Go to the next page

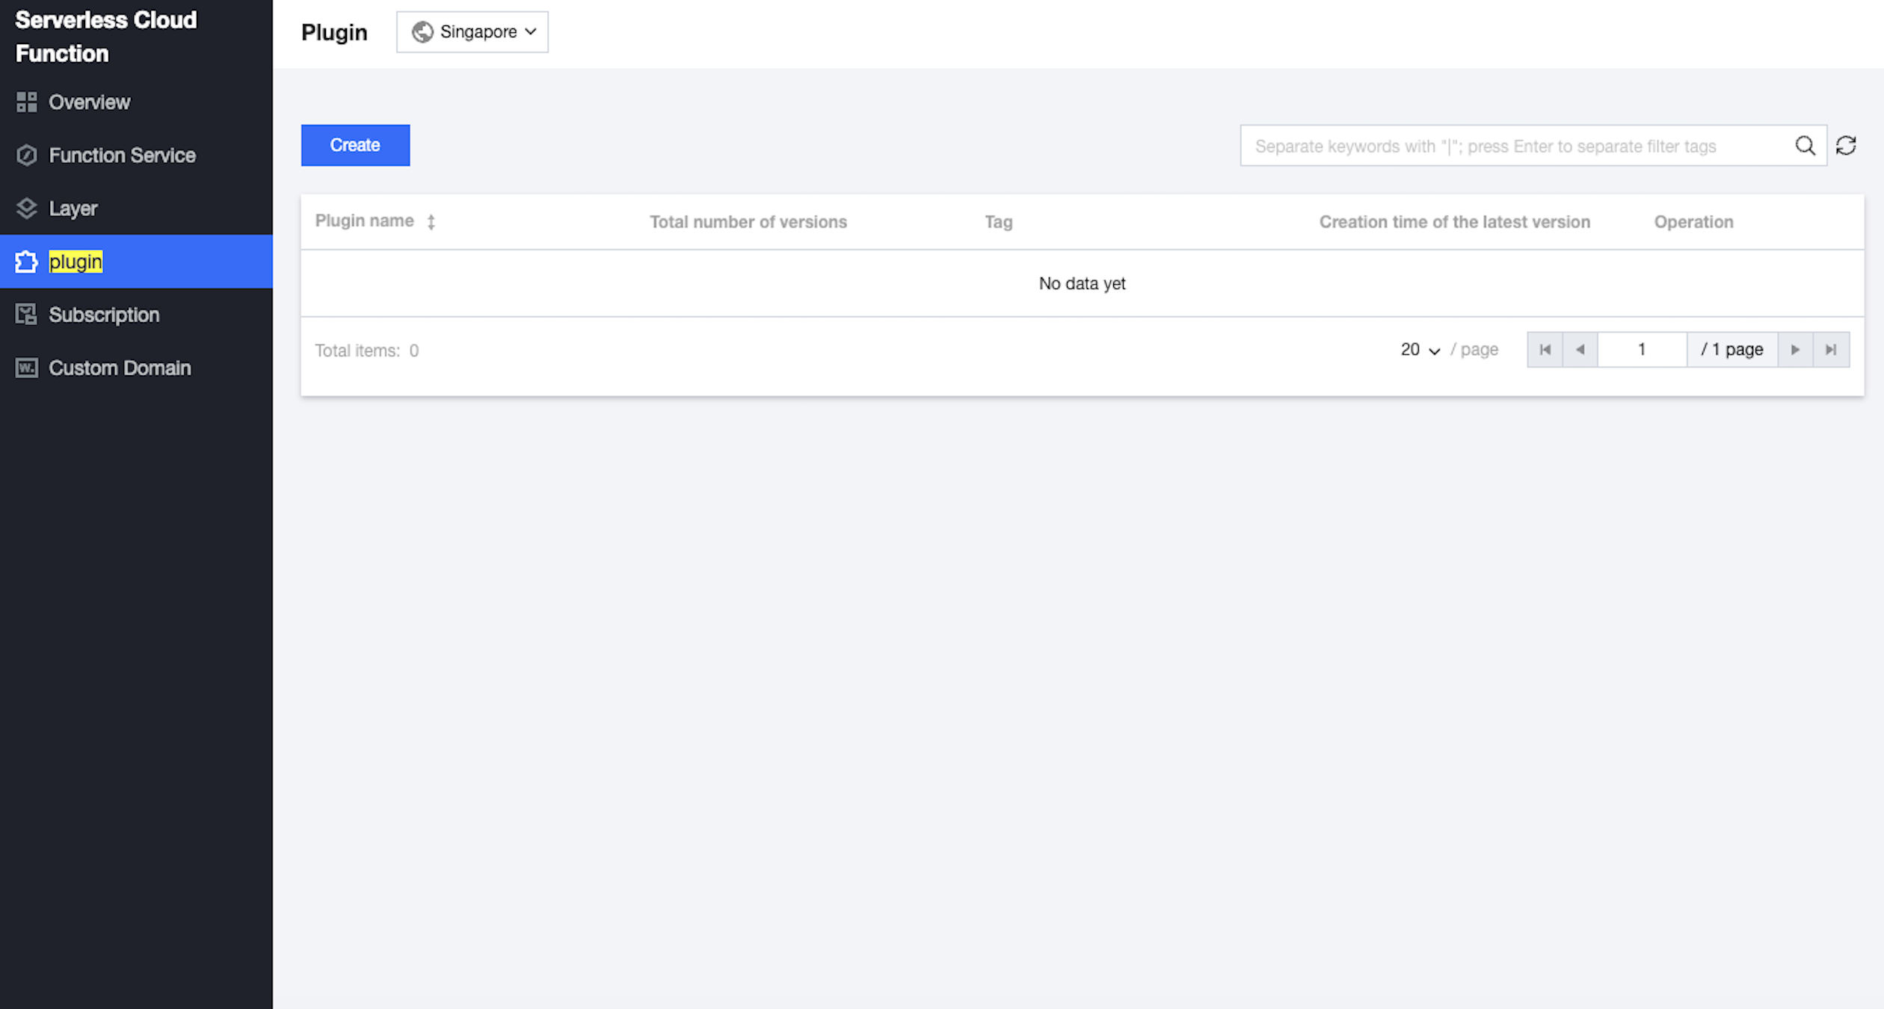point(1795,350)
